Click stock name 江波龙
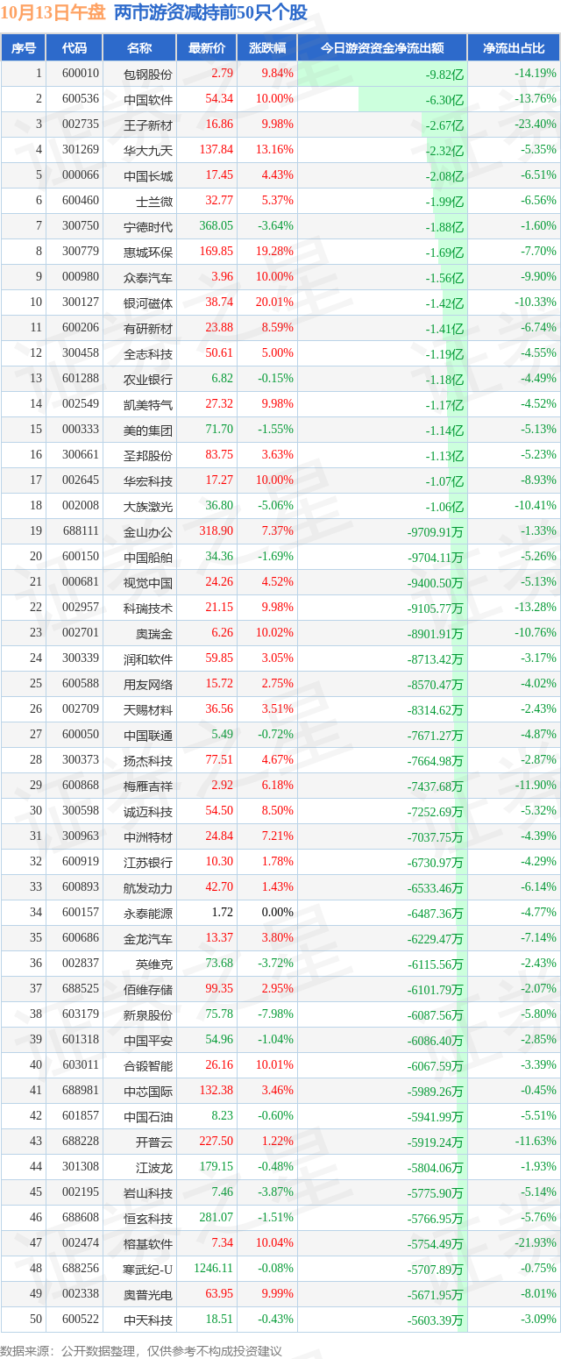Image resolution: width=561 pixels, height=1359 pixels. 154,1167
